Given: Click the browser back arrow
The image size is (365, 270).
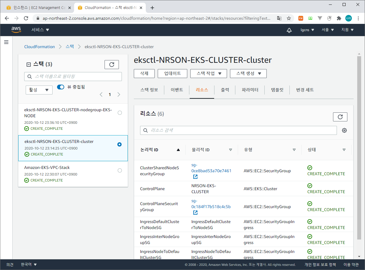Looking at the screenshot, I should pos(7,18).
